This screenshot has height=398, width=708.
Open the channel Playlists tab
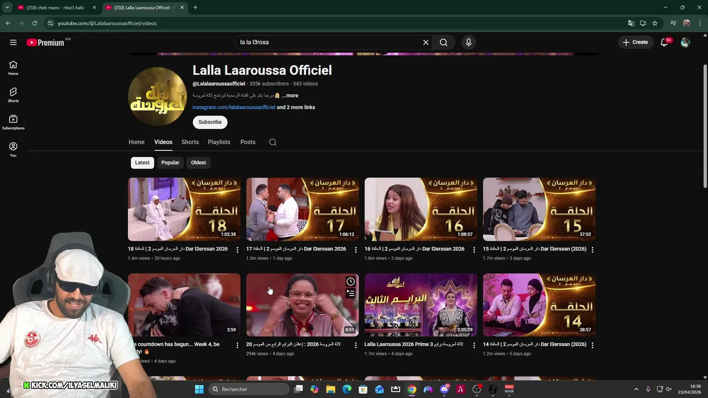(x=219, y=142)
